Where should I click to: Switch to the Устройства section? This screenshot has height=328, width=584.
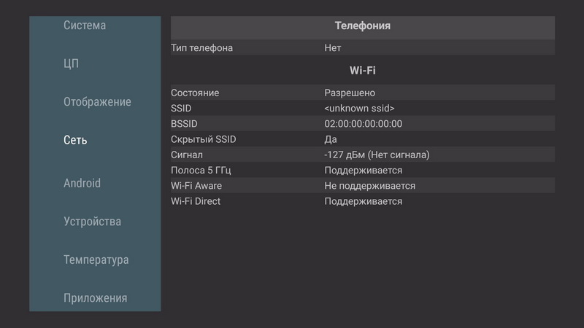(92, 222)
